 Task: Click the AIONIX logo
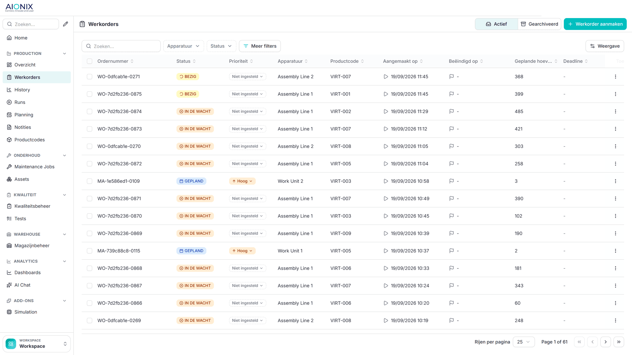pos(19,8)
